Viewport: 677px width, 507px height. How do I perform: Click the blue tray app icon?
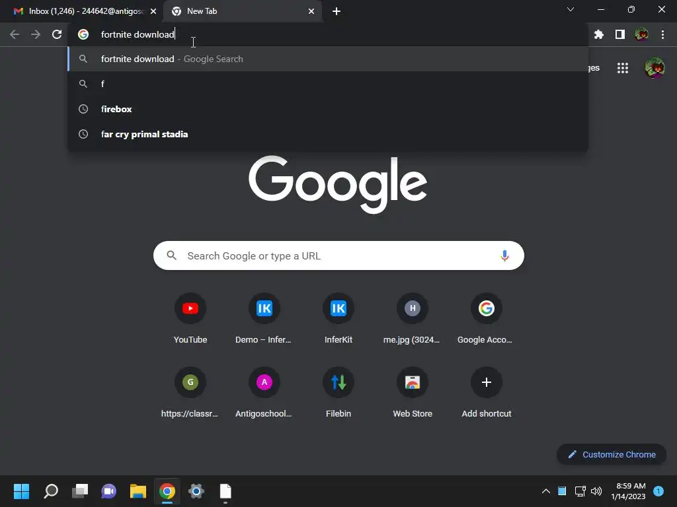coord(562,491)
